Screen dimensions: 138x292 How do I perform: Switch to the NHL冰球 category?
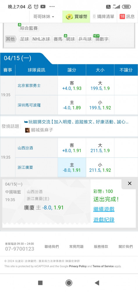[41, 39]
